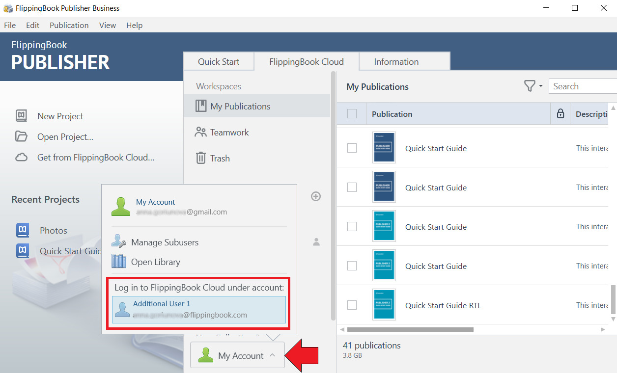
Task: Click the My Publications workspace icon
Action: [201, 106]
